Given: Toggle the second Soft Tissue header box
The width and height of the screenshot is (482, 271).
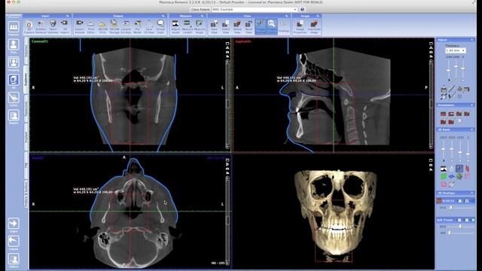Looking at the screenshot, I should [466, 220].
